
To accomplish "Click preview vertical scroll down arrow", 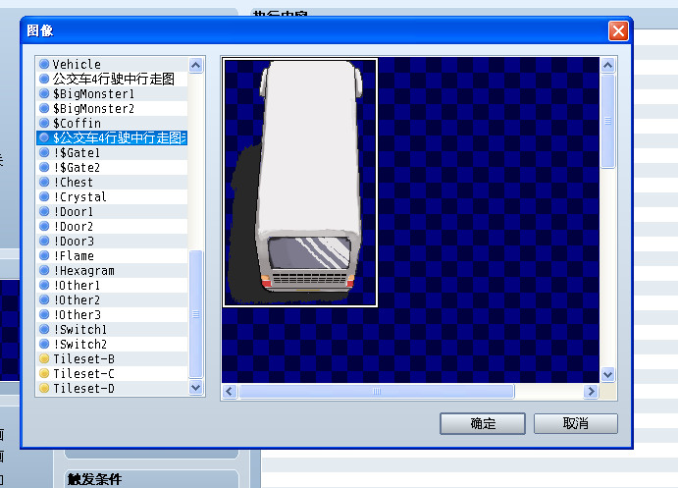I will (608, 374).
